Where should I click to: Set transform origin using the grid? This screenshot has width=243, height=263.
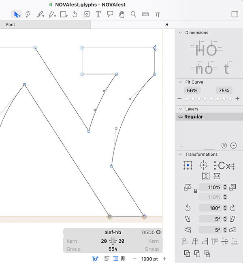(188, 165)
